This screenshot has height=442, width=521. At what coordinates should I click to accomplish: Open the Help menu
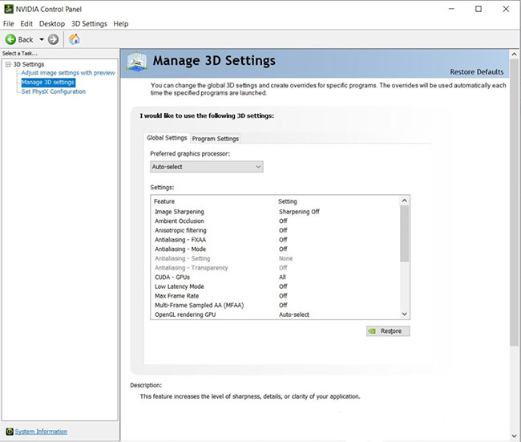120,23
